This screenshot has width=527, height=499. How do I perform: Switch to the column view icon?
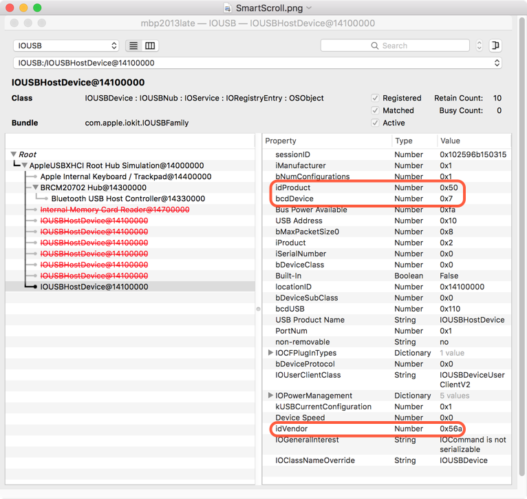[x=150, y=45]
